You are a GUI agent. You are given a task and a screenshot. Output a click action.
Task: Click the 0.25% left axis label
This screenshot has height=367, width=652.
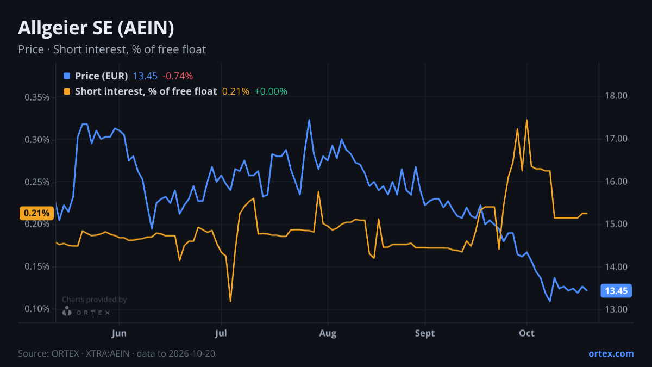[x=37, y=182]
